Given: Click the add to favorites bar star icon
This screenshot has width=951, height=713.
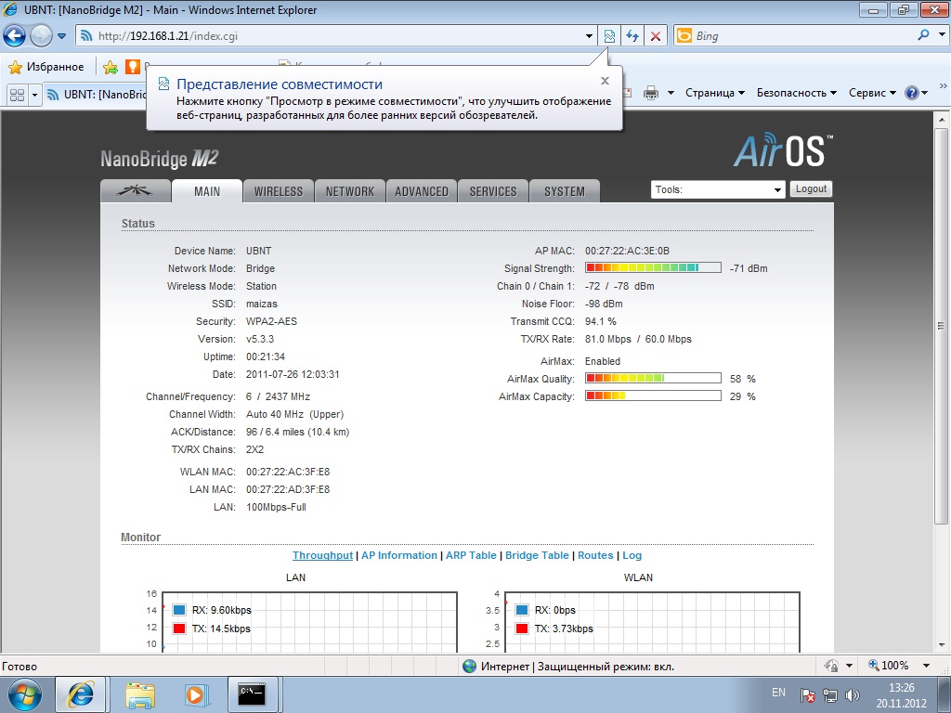Looking at the screenshot, I should [111, 67].
